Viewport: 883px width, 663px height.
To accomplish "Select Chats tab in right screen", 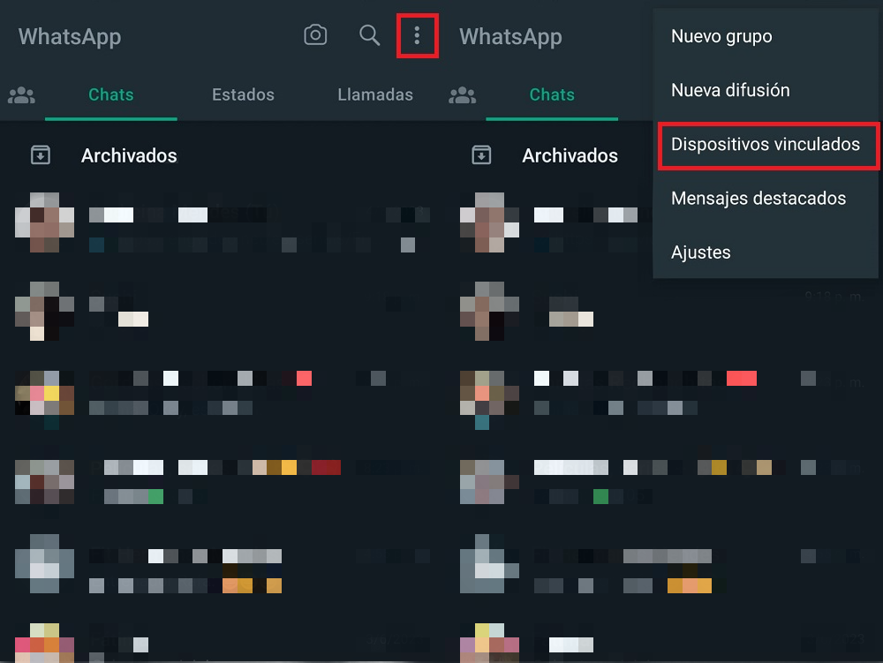I will [552, 94].
